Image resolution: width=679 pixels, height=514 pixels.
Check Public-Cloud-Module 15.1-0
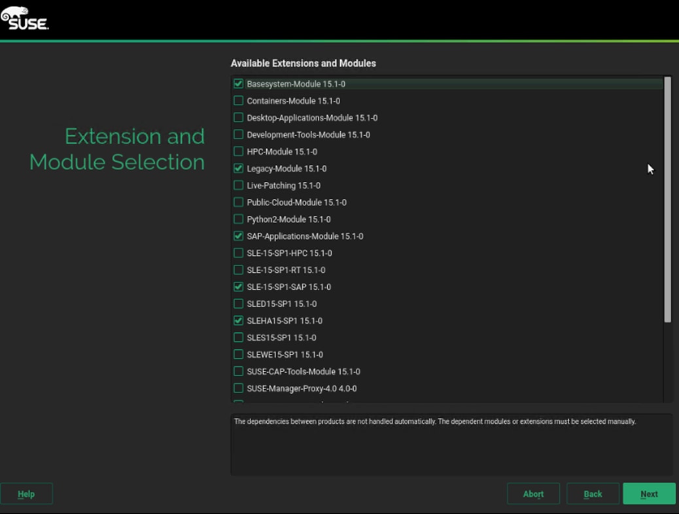pos(239,203)
